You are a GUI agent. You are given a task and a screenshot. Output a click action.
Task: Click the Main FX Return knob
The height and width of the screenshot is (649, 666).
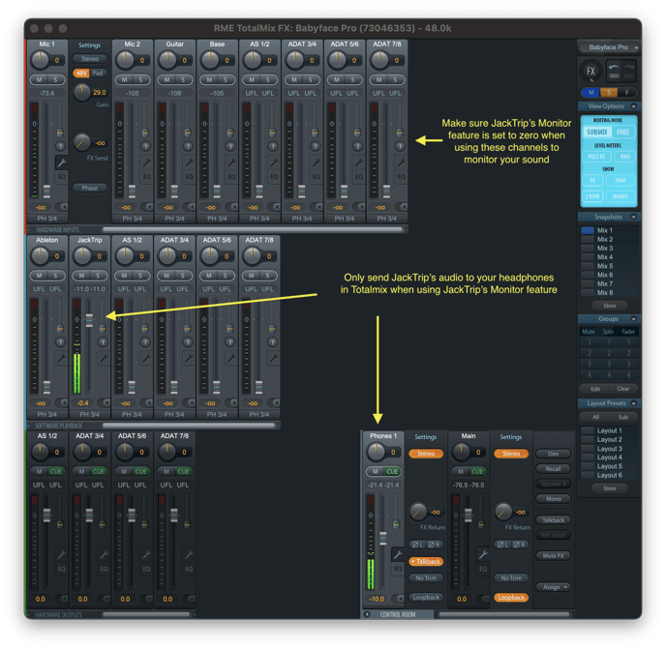[503, 512]
